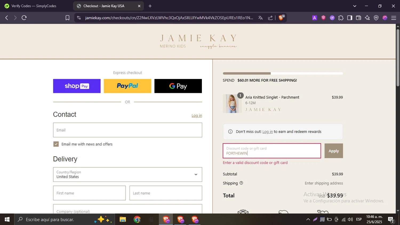Open Brave VPN shield icon
Image resolution: width=400 pixels, height=225 pixels.
tap(376, 18)
